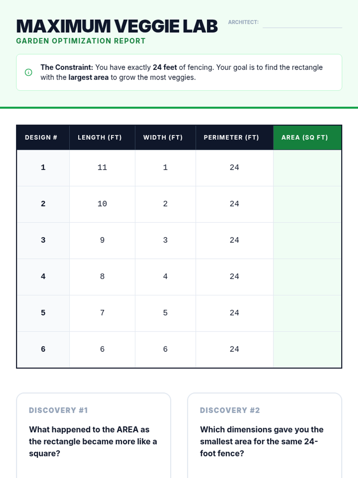Click the Architect name line field
Image resolution: width=358 pixels, height=478 pixels.
coord(302,23)
